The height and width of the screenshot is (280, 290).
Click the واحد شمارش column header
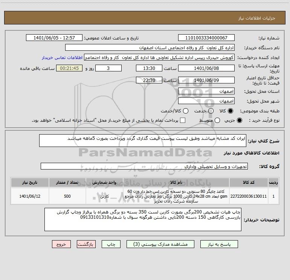click(104, 182)
